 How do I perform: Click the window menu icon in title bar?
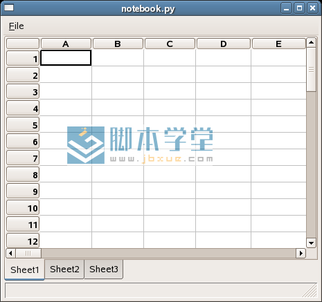9,8
